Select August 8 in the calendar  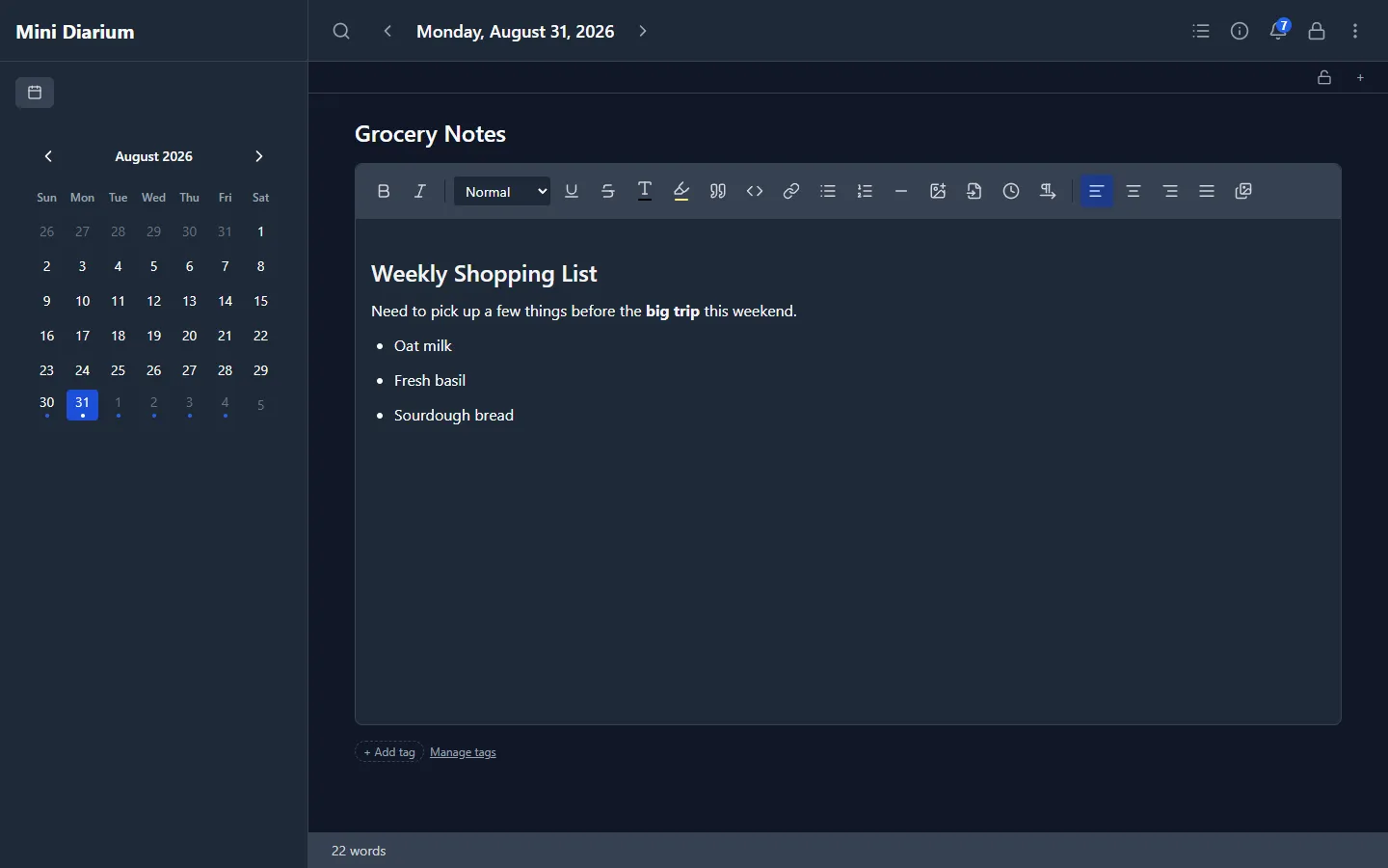261,266
